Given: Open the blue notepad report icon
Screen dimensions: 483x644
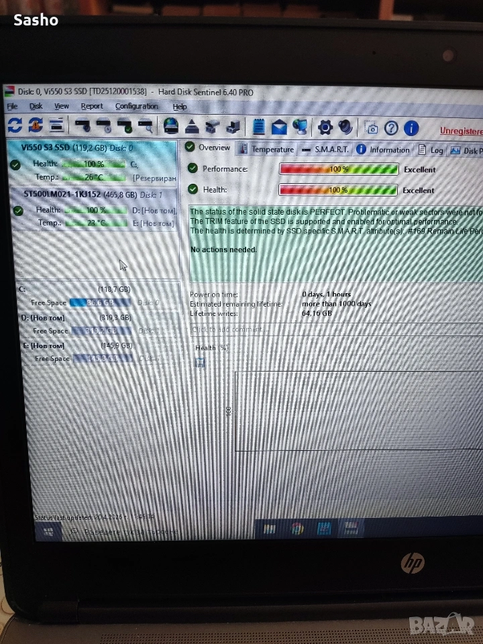Looking at the screenshot, I should [x=259, y=127].
